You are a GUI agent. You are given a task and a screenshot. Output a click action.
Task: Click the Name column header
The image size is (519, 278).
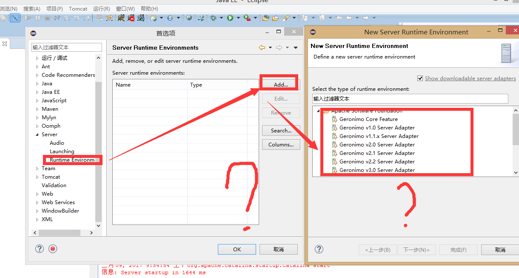pyautogui.click(x=150, y=84)
